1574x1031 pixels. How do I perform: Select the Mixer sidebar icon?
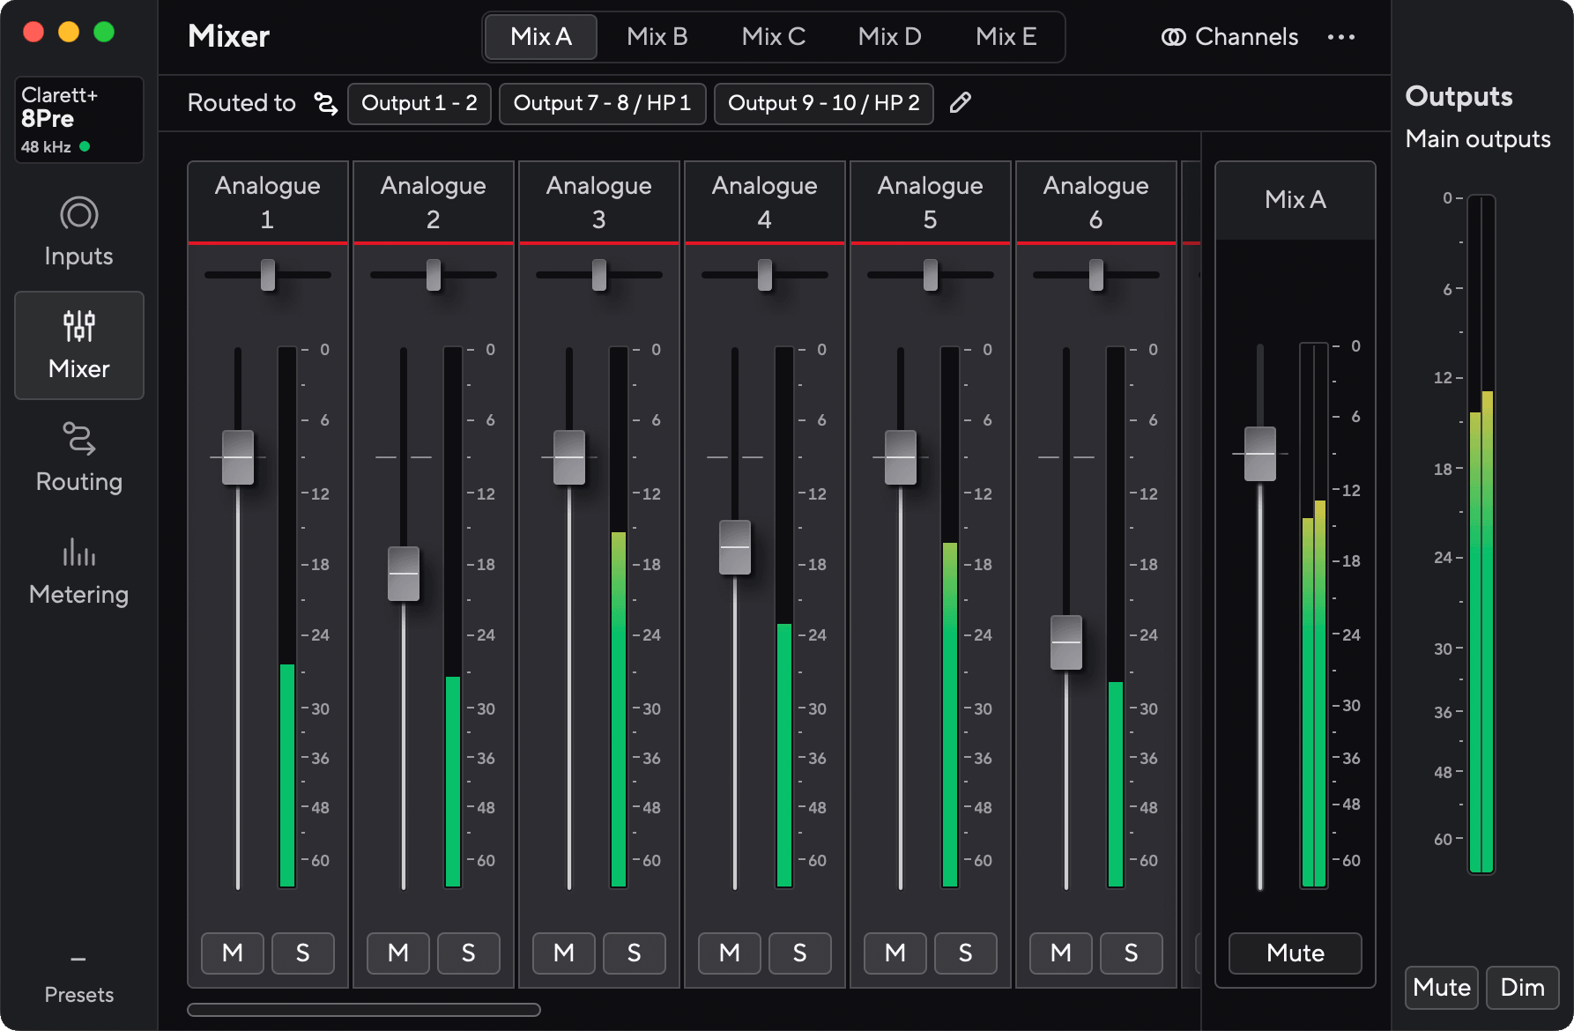(x=79, y=327)
